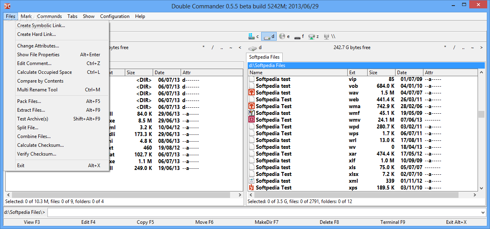Sort left panel by Date column
Image resolution: width=490 pixels, height=229 pixels.
(x=167, y=73)
